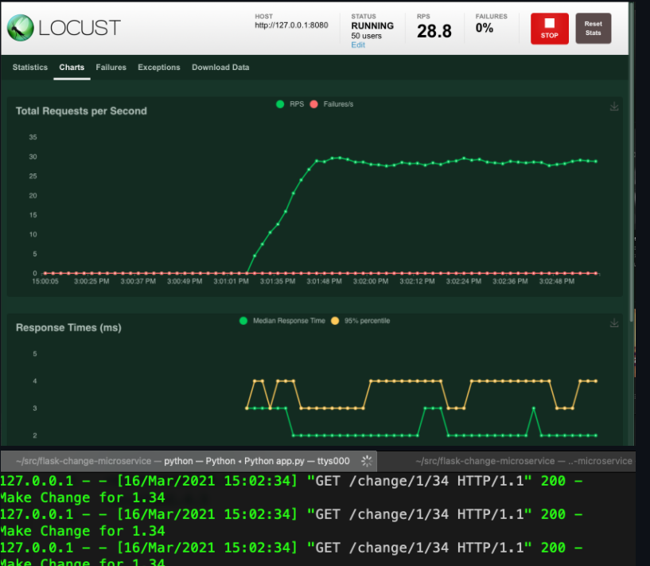
Task: Open the Download Data tab
Action: (220, 68)
